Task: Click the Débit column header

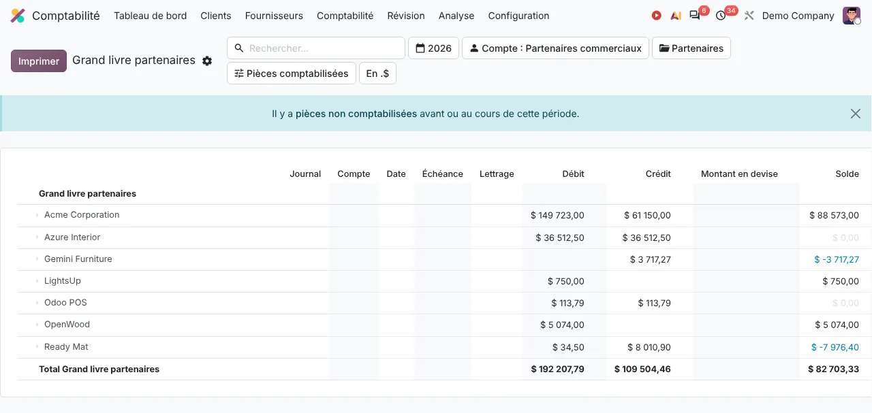Action: (573, 174)
